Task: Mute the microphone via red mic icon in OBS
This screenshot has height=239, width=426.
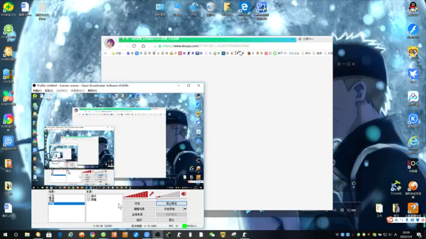Action: pyautogui.click(x=152, y=194)
